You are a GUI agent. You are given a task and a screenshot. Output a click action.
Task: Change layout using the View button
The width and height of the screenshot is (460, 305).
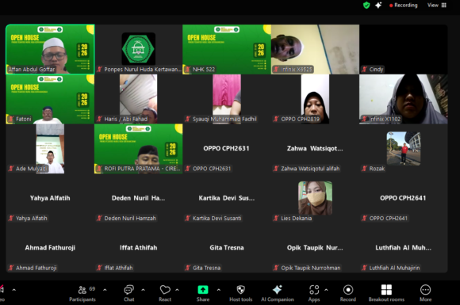[436, 6]
